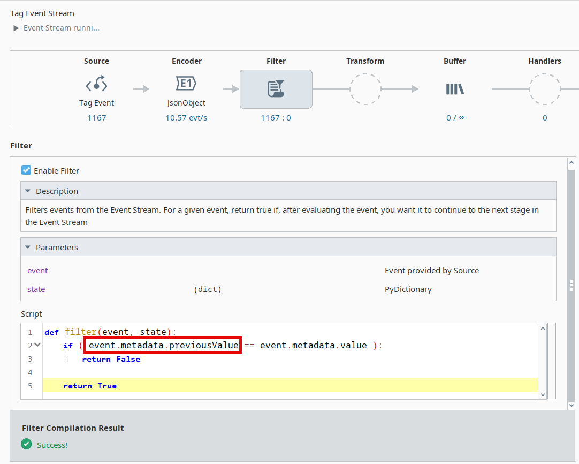This screenshot has height=464, width=579.
Task: Select the Tag Event source icon
Action: point(96,84)
